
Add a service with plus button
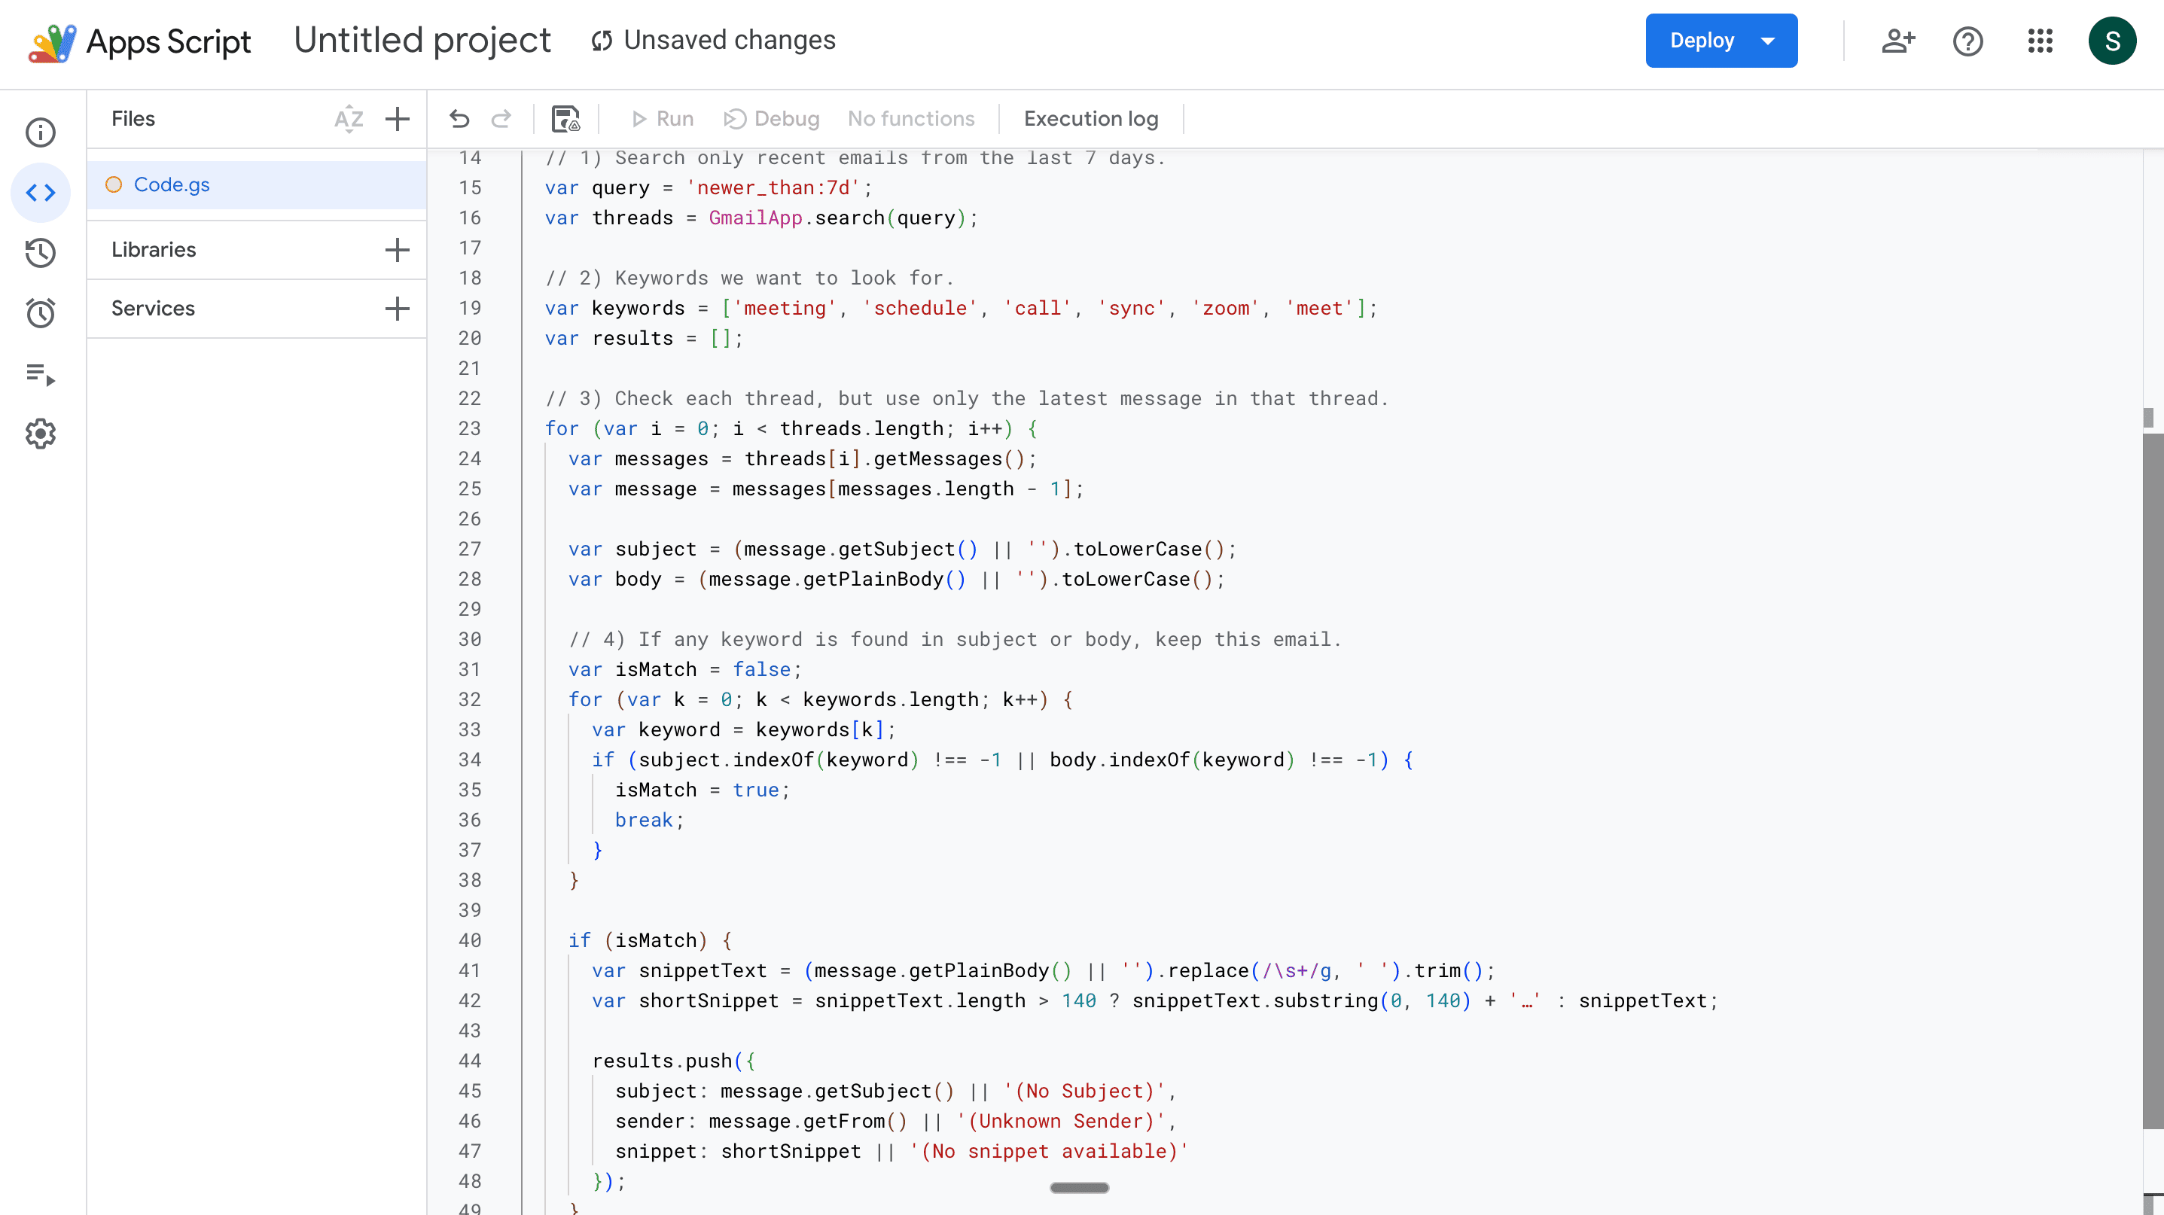(x=398, y=309)
